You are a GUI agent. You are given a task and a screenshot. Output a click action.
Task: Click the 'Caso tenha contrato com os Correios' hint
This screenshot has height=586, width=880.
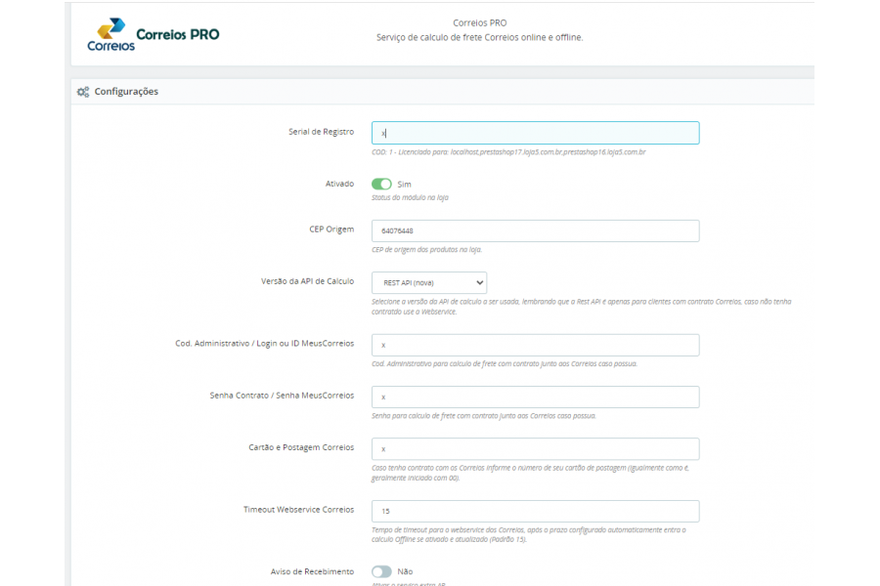point(530,473)
